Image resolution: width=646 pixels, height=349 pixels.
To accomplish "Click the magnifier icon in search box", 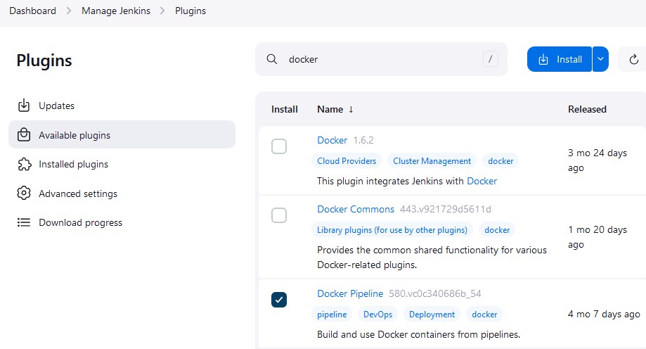I will pos(272,59).
